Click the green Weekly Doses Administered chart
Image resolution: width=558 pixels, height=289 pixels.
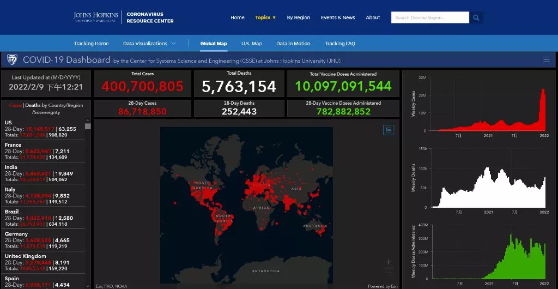tap(488, 257)
